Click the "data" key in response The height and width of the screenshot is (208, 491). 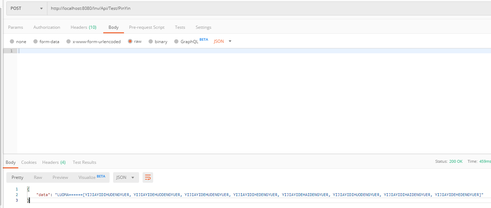click(44, 195)
